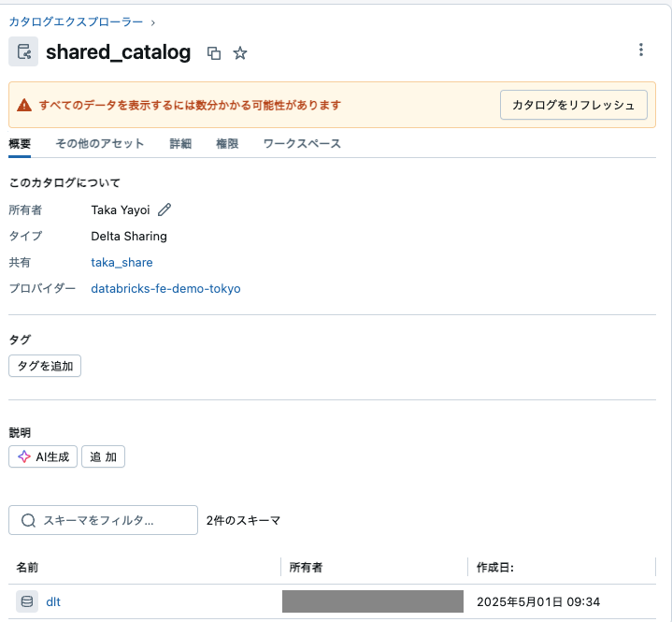Click the copy catalog name icon
Screen dimensions: 672x622
click(214, 53)
